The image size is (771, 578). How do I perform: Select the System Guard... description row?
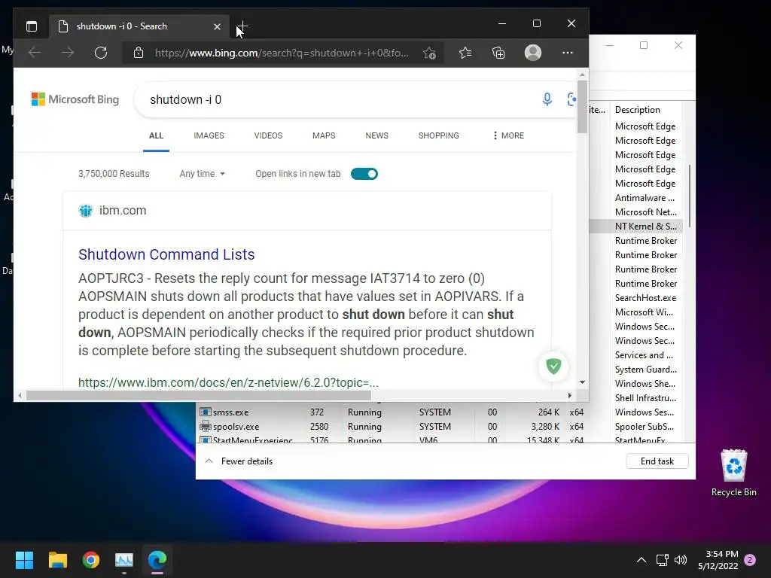[645, 369]
